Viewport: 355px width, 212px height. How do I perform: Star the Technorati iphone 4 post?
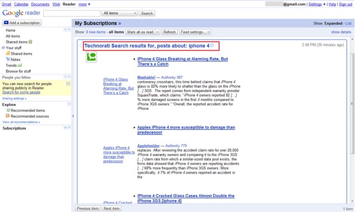(x=81, y=46)
